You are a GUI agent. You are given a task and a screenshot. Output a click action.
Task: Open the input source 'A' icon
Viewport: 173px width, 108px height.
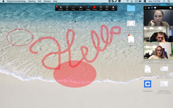pos(145,1)
